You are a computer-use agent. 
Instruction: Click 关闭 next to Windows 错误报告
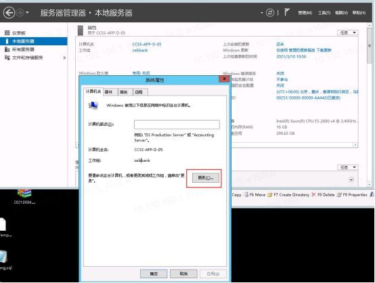[280, 73]
